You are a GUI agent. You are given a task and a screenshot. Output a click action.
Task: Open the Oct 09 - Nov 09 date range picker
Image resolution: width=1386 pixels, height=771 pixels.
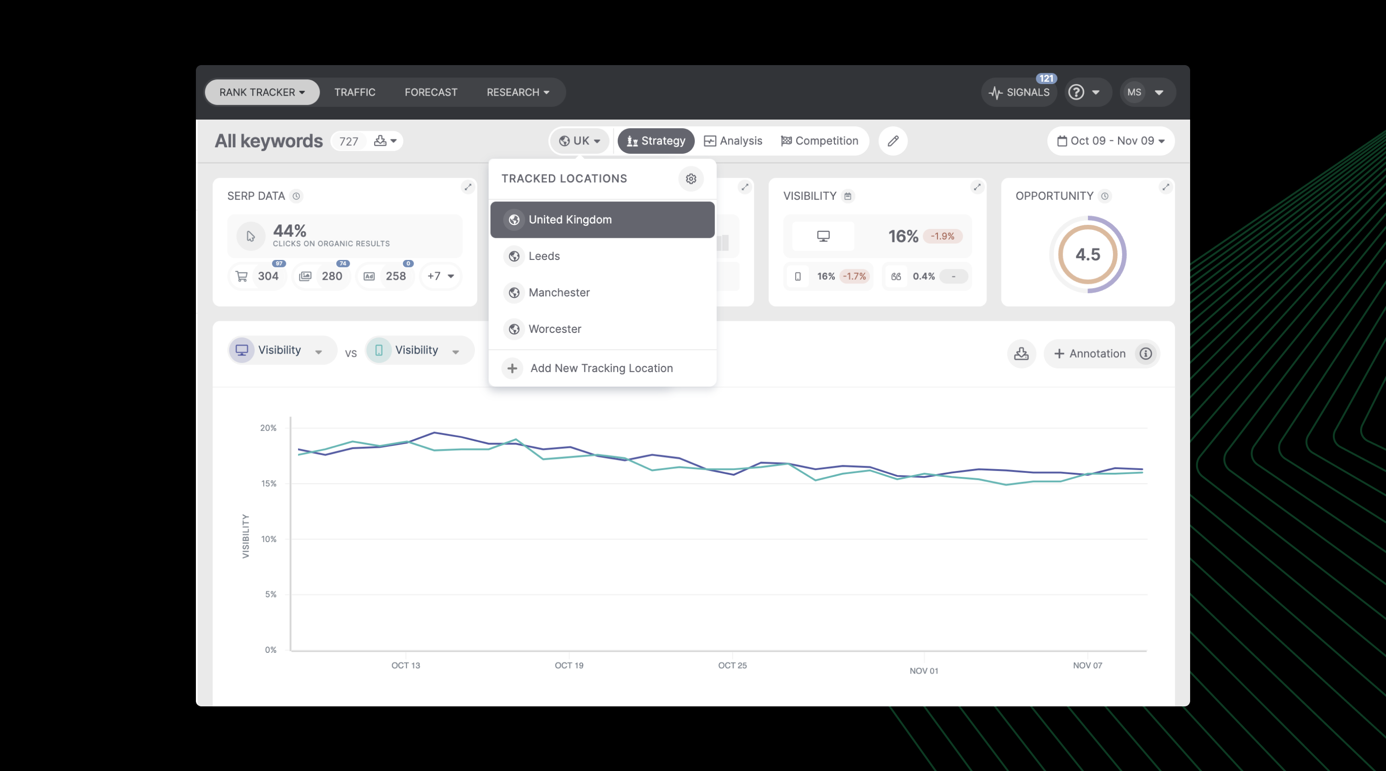1110,140
